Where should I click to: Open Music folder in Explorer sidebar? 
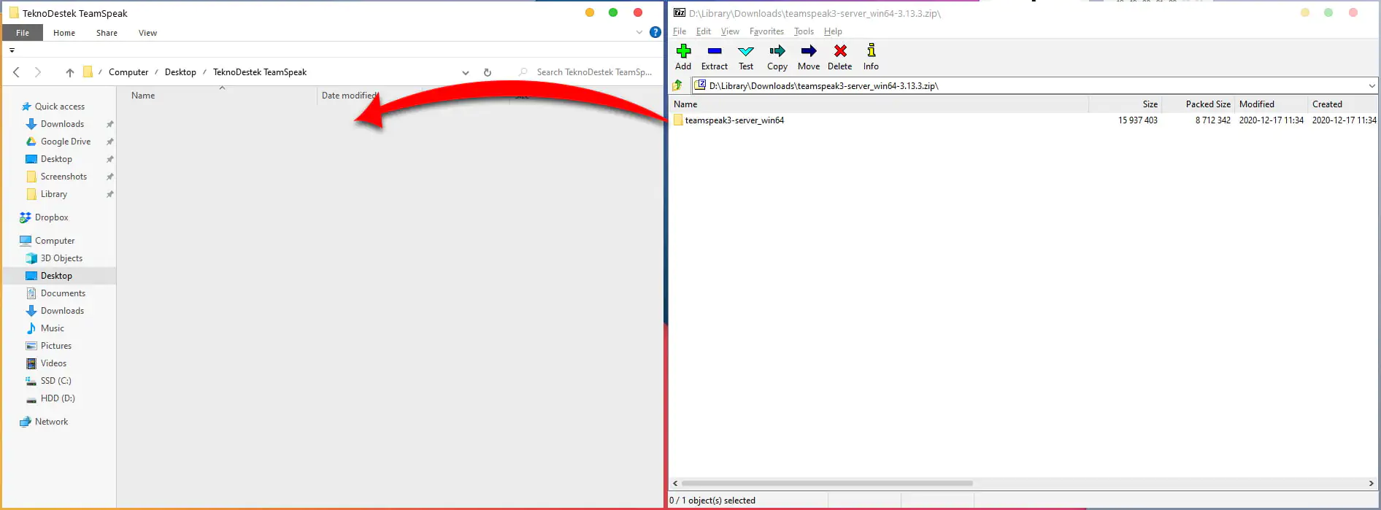[52, 328]
